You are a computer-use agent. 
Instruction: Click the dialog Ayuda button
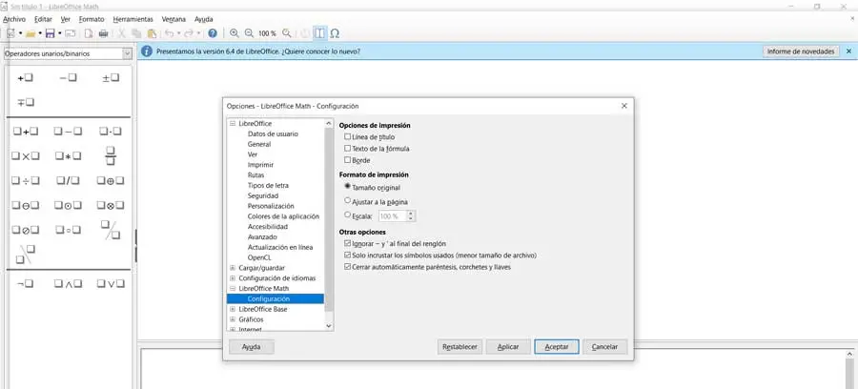pos(251,347)
